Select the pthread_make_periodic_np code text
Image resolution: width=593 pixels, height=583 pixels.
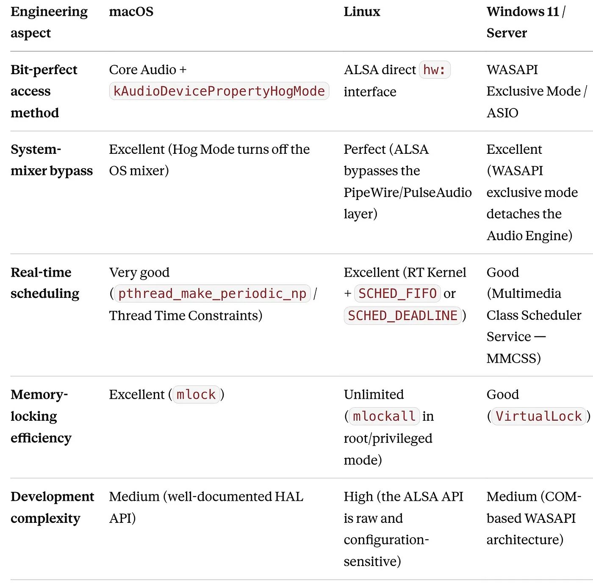coord(212,294)
